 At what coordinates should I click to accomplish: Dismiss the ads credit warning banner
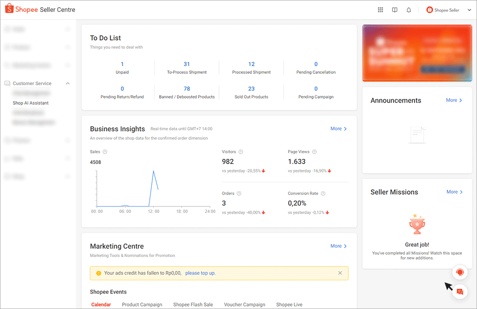[340, 273]
